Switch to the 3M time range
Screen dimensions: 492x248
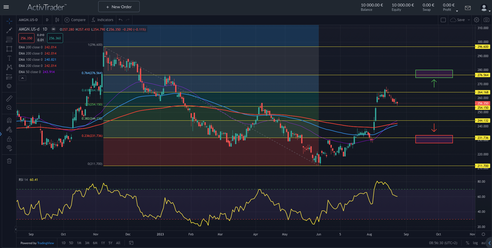87,243
